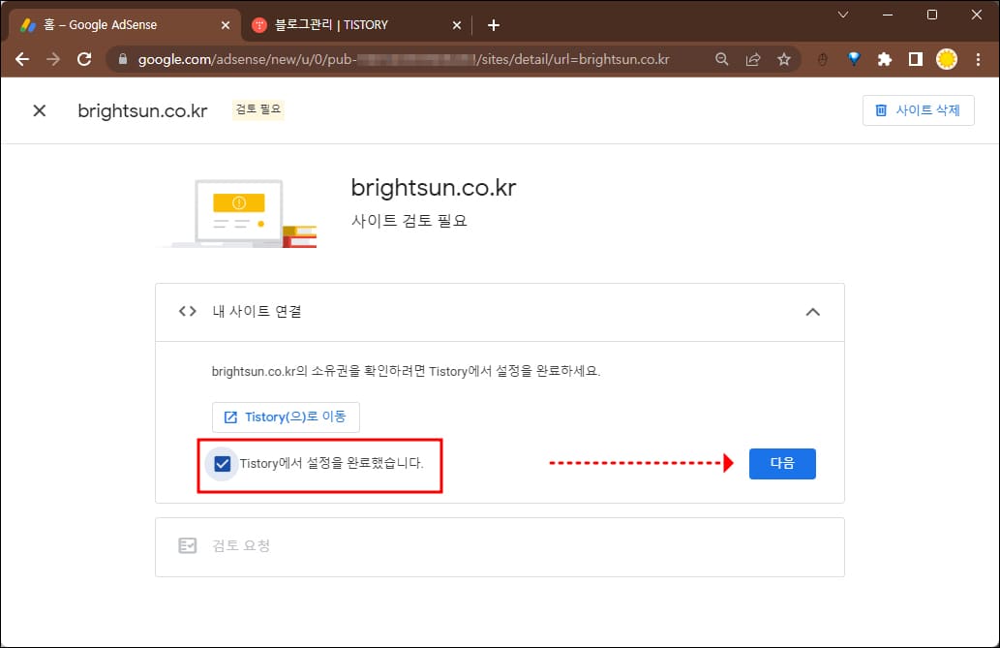Click the 검토 필요 status badge
The height and width of the screenshot is (648, 1000).
[258, 109]
